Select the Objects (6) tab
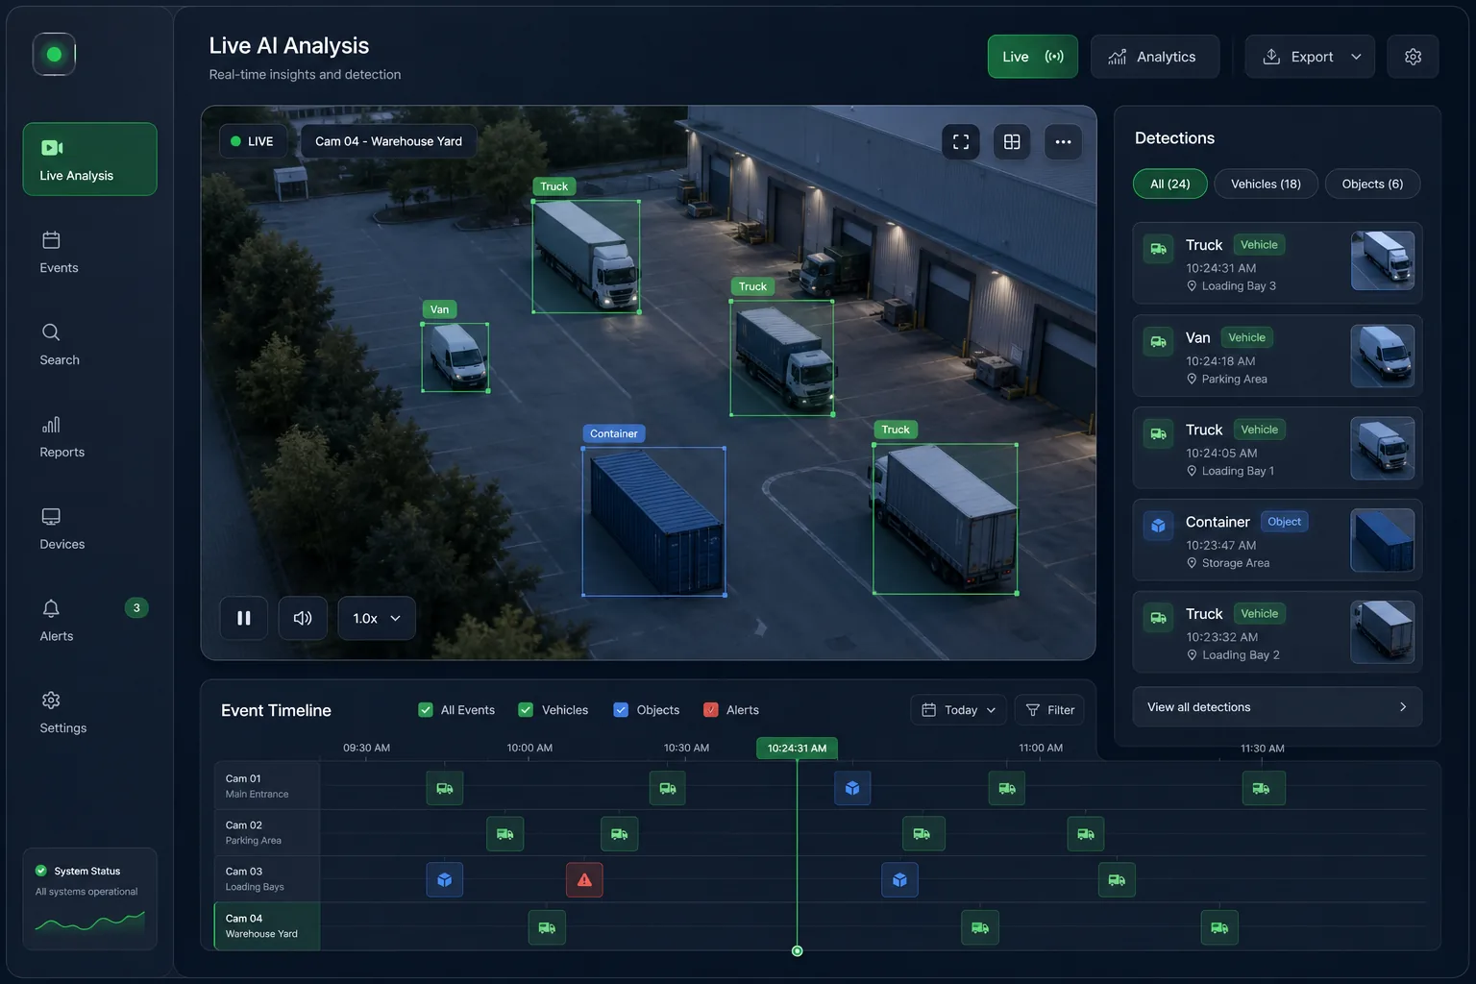The height and width of the screenshot is (984, 1476). pyautogui.click(x=1372, y=184)
